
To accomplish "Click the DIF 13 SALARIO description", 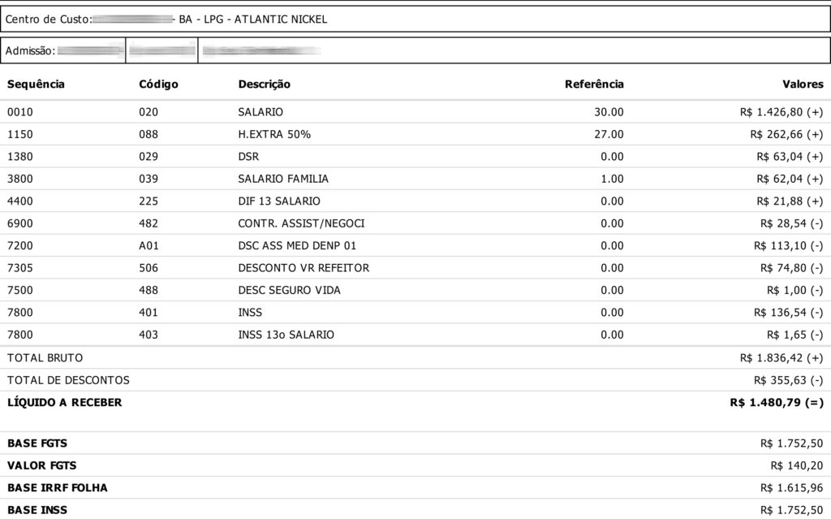I will 278,201.
